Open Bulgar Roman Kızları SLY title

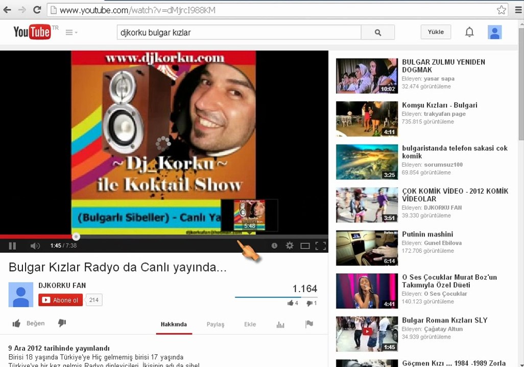point(445,320)
